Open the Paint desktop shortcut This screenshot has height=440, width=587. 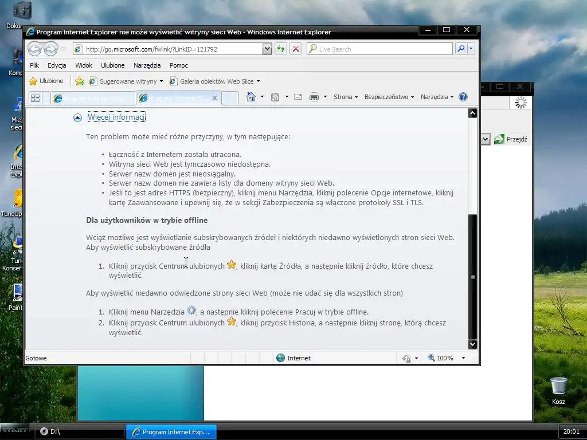coord(16,298)
